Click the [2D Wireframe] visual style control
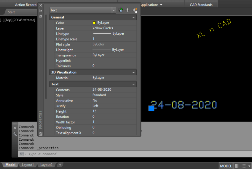Image resolution: width=252 pixels, height=169 pixels. 24,20
